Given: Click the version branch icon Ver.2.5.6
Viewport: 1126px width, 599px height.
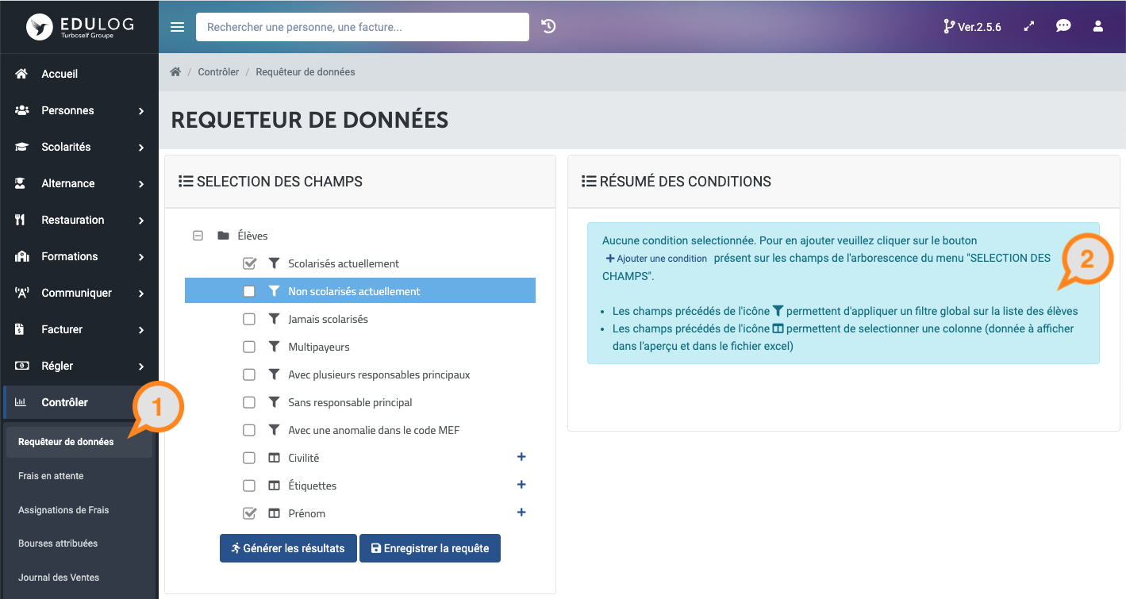Looking at the screenshot, I should pos(972,27).
